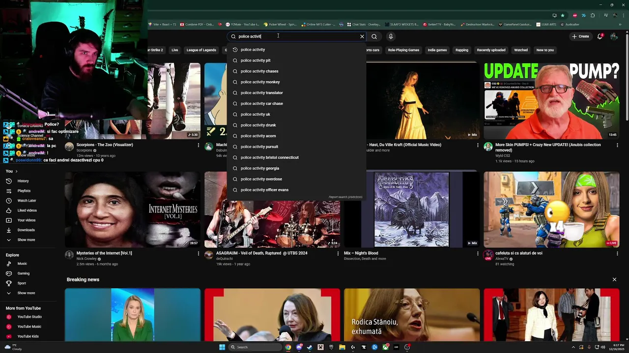Open the UPDATE PUMP? video thumbnail
Viewport: 629px width, 353px height.
point(551,101)
